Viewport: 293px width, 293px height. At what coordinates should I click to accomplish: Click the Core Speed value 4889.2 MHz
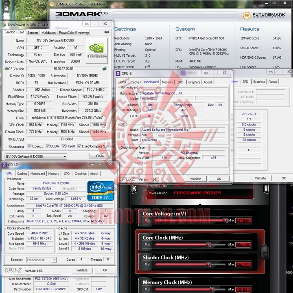tap(39, 234)
